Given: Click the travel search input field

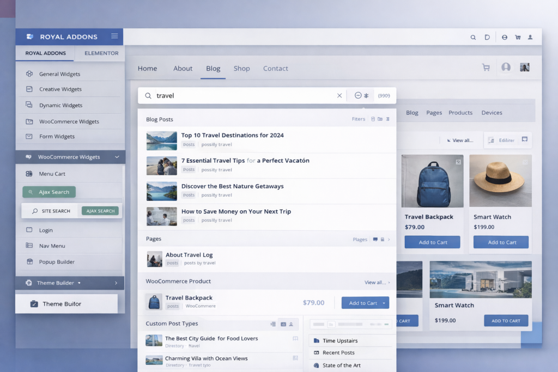Looking at the screenshot, I should point(218,95).
